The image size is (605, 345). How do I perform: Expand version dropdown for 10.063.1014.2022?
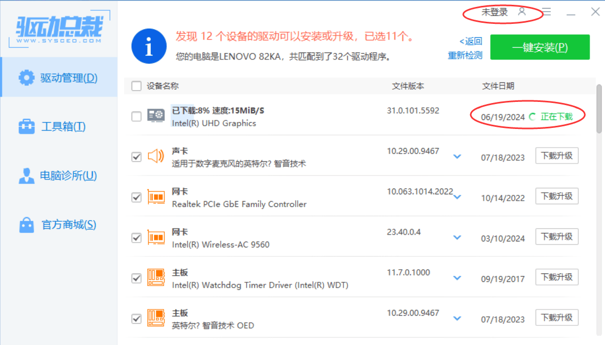click(457, 197)
